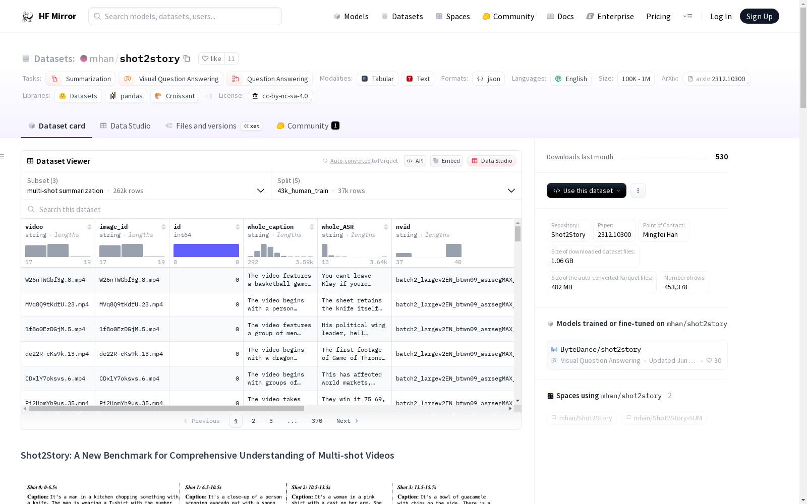Click the id column histogram bar
The image size is (807, 504).
click(x=206, y=250)
